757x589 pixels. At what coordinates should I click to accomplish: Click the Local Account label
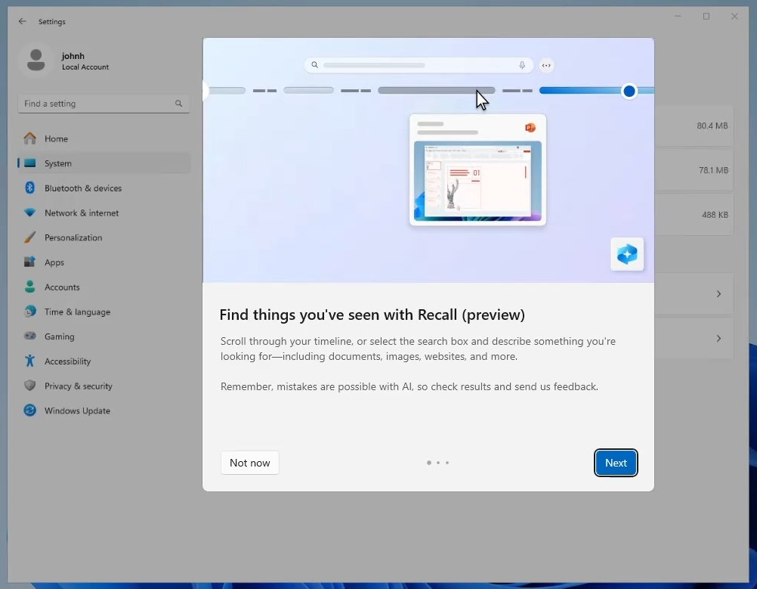tap(85, 67)
